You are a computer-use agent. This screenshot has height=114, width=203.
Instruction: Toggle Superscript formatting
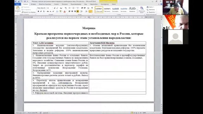pos(53,11)
